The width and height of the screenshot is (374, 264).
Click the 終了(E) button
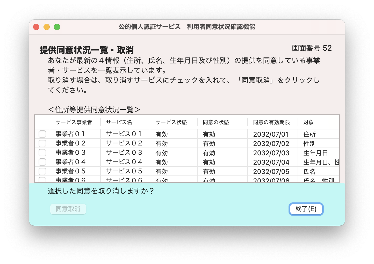(306, 209)
